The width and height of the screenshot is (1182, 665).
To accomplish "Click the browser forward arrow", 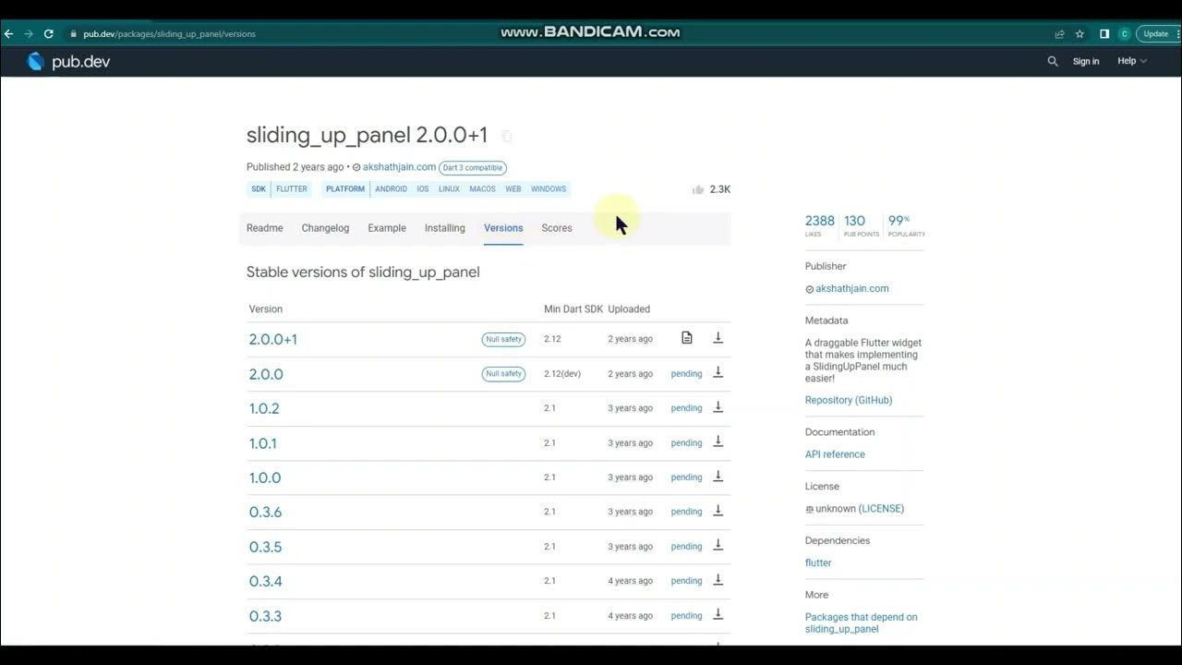I will point(29,33).
